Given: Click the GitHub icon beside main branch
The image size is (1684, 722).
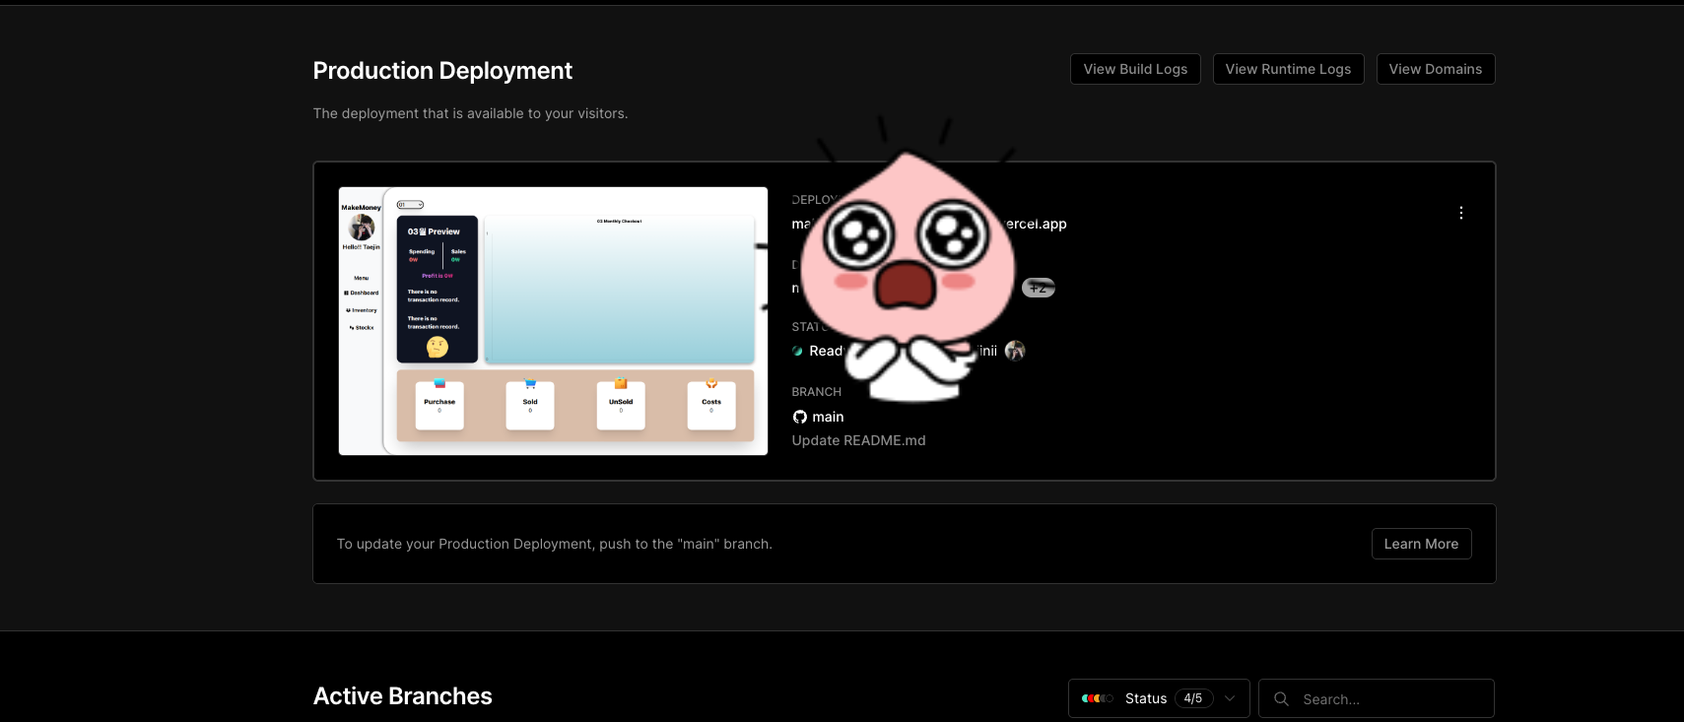Looking at the screenshot, I should pyautogui.click(x=800, y=417).
